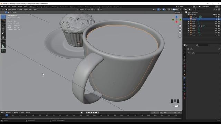This screenshot has height=124, width=221.
Task: Click the timeline Marker menu
Action: coord(28,113)
